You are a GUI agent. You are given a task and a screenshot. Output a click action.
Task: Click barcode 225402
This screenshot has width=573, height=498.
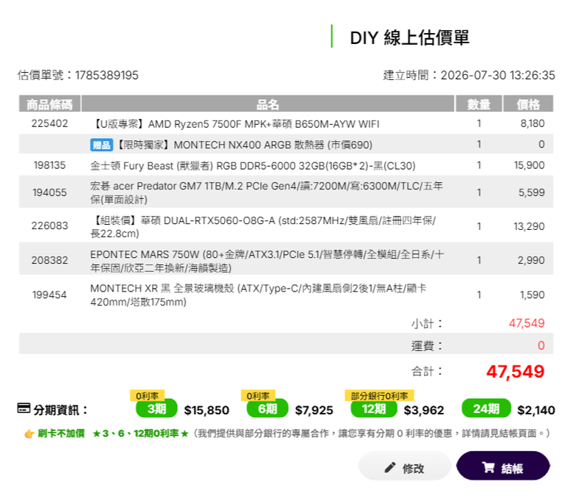50,123
